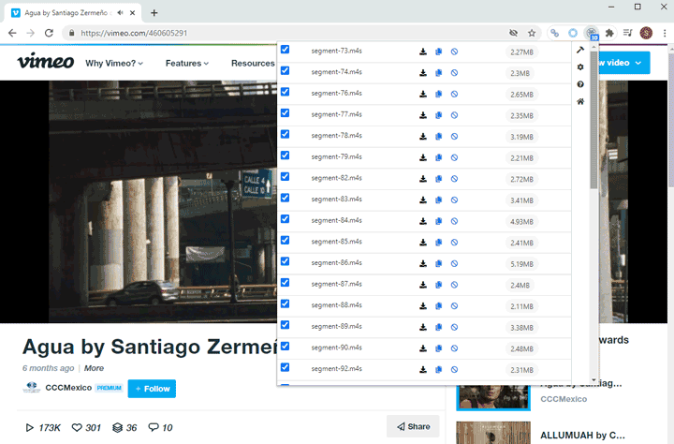Uncheck segment-73.m4s checkbox

(x=285, y=50)
